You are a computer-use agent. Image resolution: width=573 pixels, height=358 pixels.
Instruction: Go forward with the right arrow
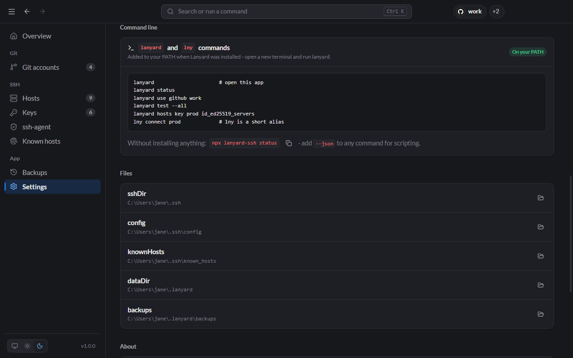[43, 12]
